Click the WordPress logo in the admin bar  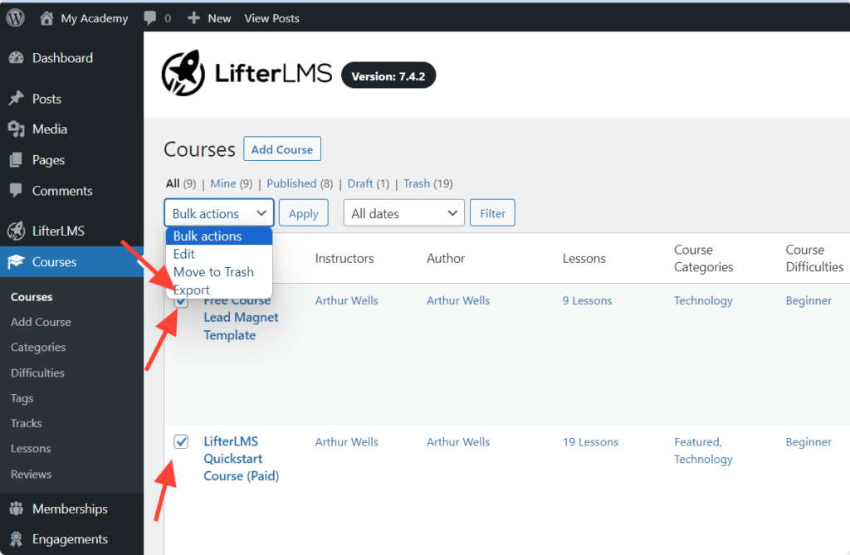14,17
